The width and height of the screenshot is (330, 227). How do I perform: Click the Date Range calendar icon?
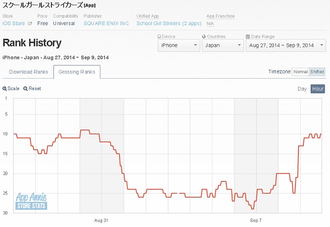click(x=248, y=37)
